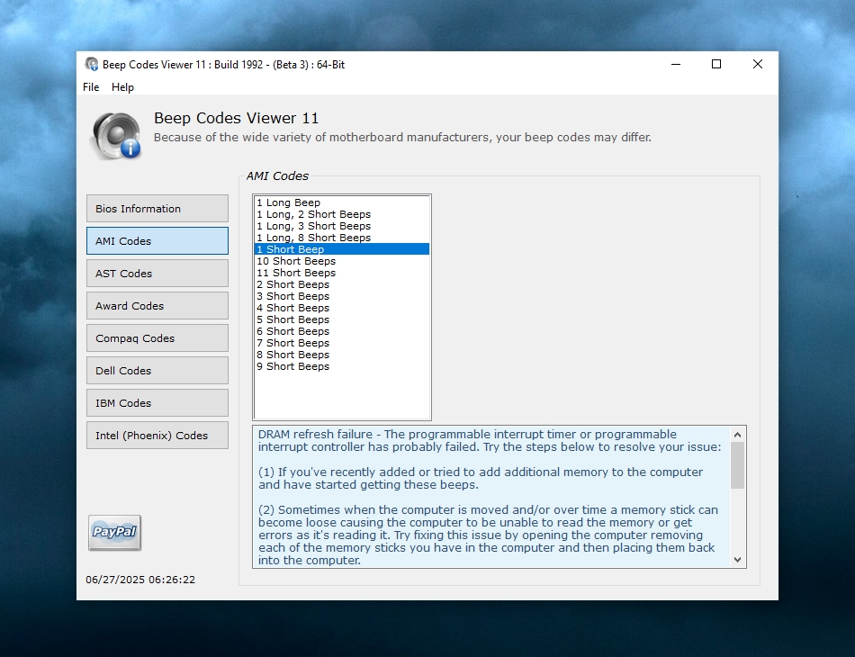The width and height of the screenshot is (855, 657).
Task: Click the title bar application icon
Action: [x=92, y=64]
